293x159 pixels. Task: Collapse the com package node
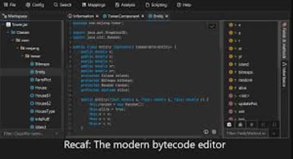(12, 41)
